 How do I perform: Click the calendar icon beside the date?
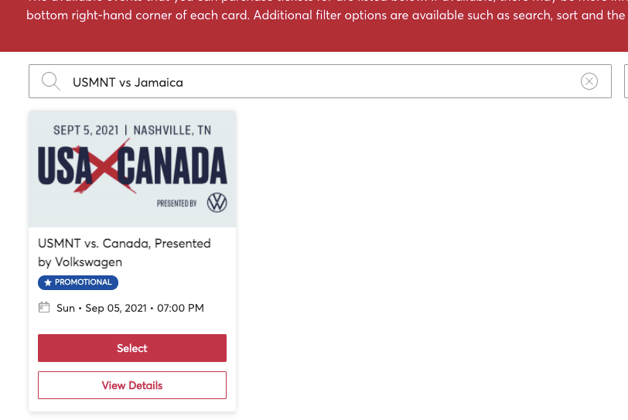[x=44, y=308]
